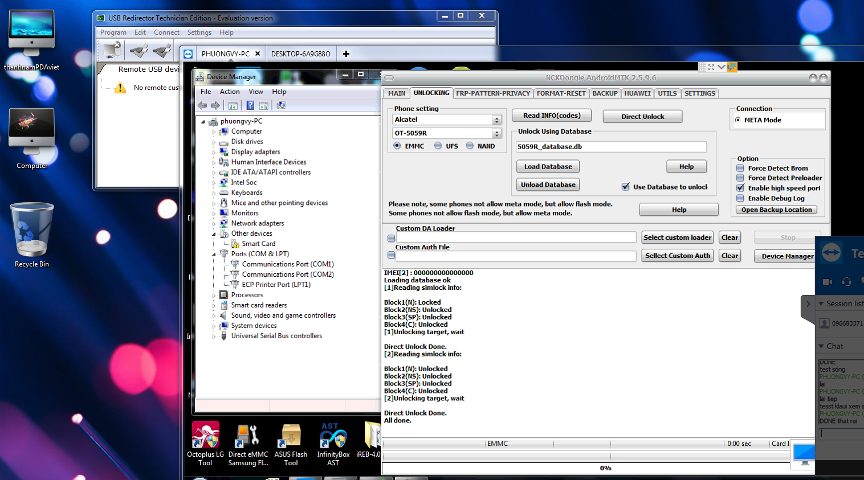This screenshot has width=864, height=480.
Task: Collapse TeamViewer side panel arrow
Action: click(x=808, y=304)
